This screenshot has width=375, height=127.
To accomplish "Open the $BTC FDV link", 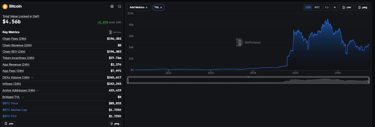I will (9, 116).
